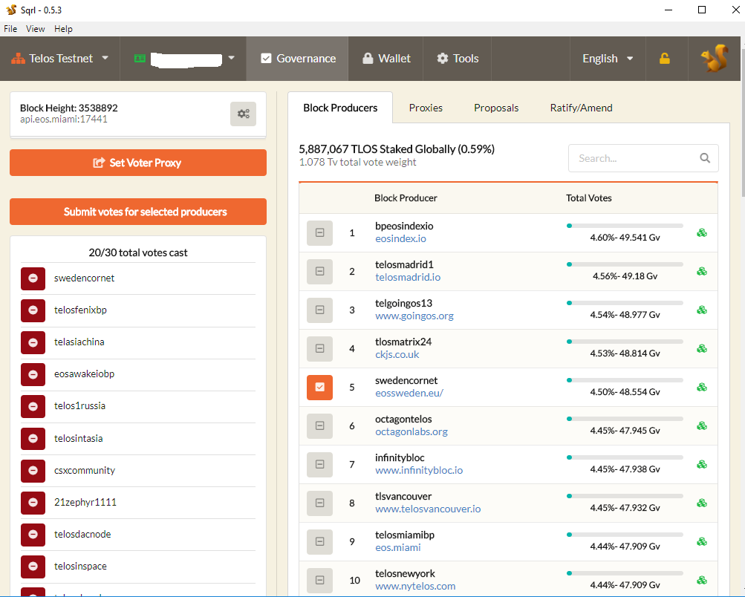Remove telasiachina from cast votes
This screenshot has width=745, height=597.
click(33, 342)
